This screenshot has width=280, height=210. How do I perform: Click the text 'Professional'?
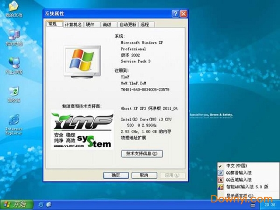click(133, 49)
